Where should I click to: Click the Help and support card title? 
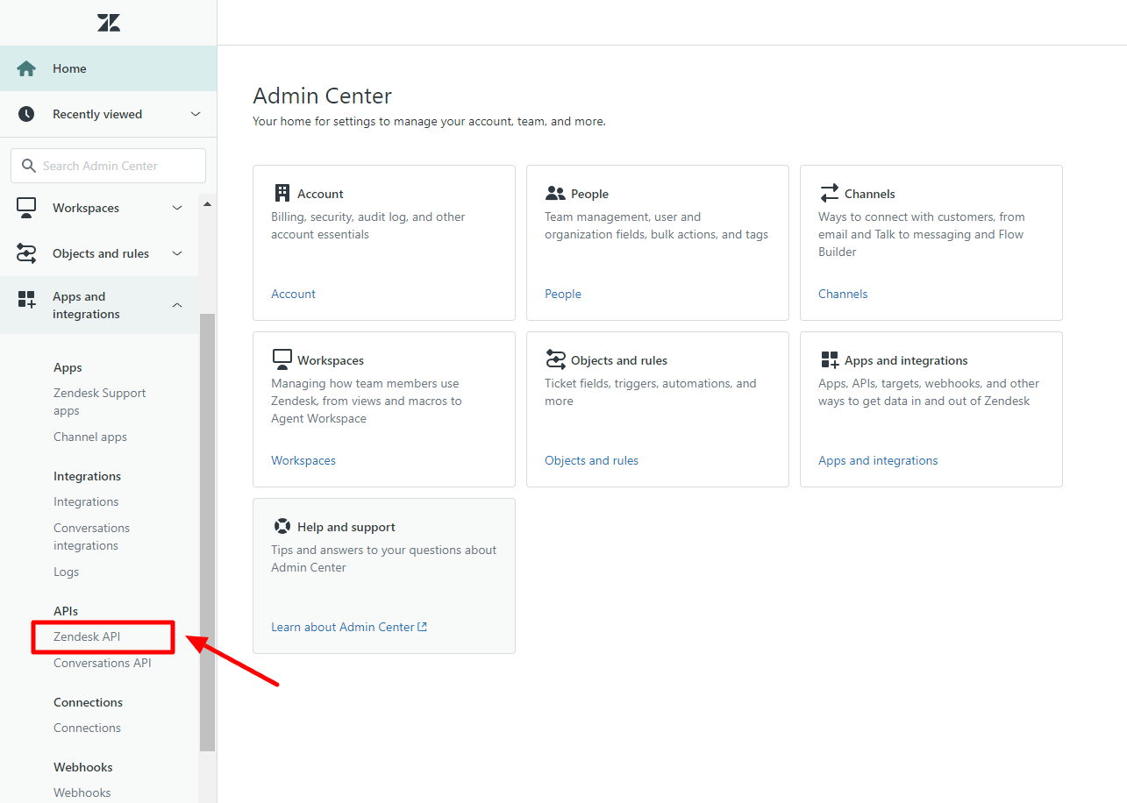(x=346, y=527)
